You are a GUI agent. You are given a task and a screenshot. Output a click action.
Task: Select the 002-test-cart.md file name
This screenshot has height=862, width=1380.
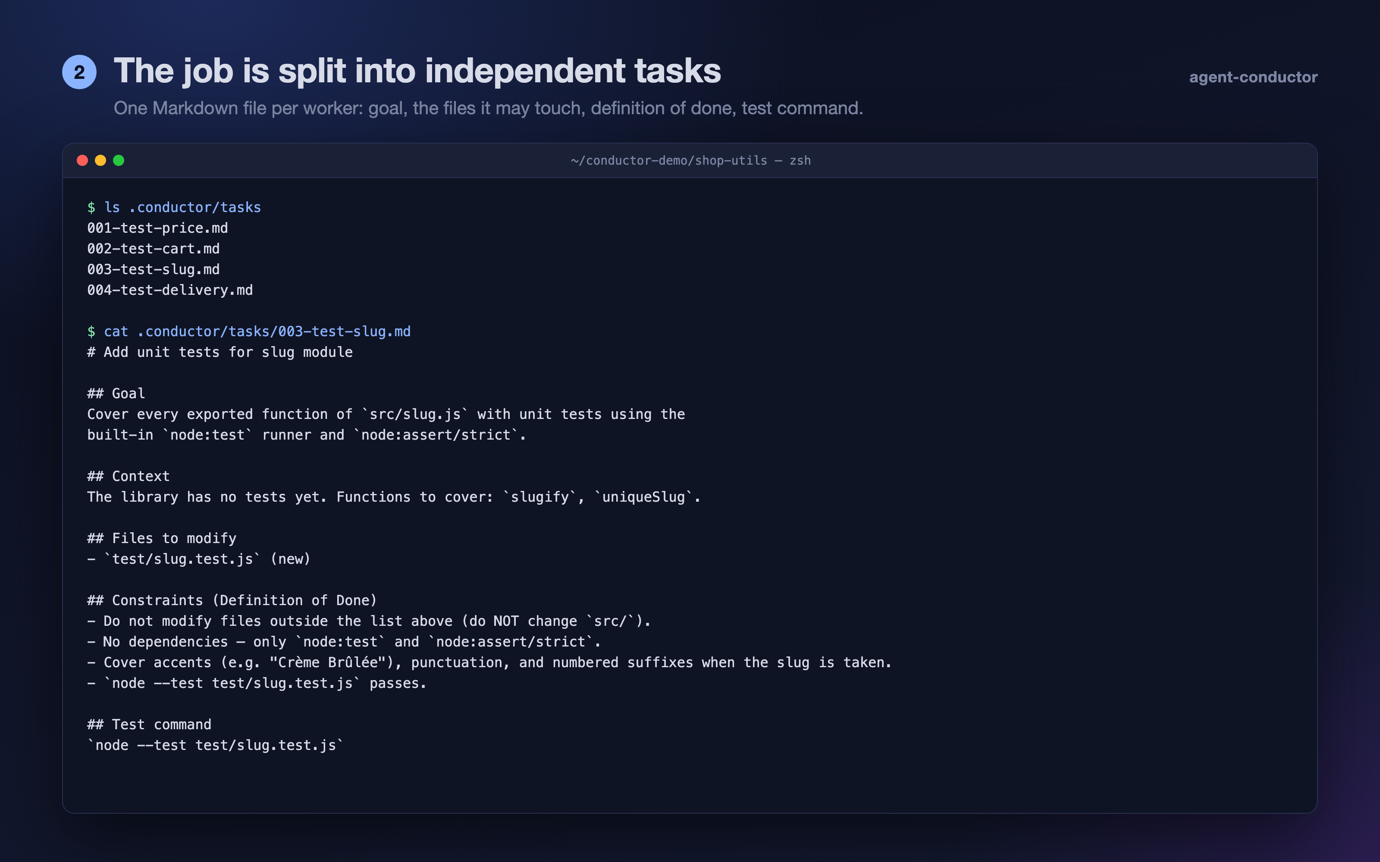pos(154,249)
